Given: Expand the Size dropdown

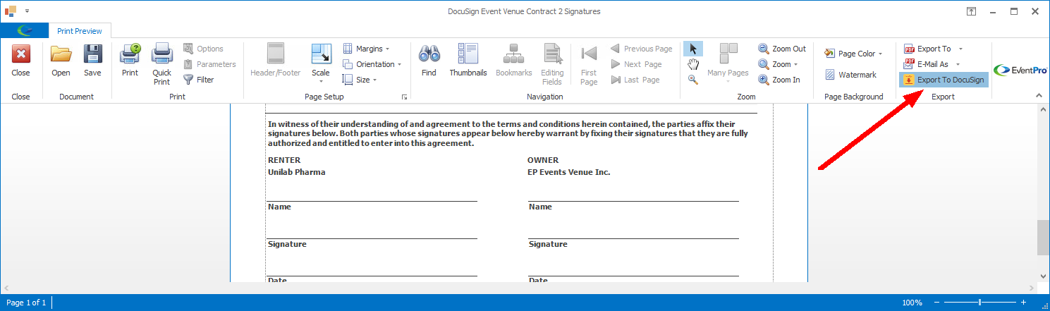Looking at the screenshot, I should click(360, 80).
